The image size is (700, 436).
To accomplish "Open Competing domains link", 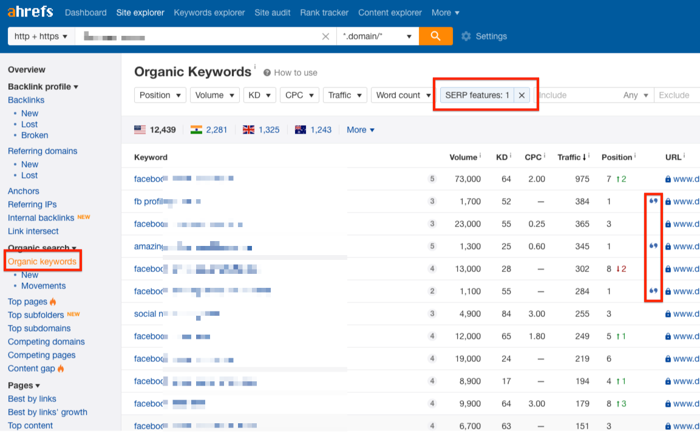I will click(x=46, y=342).
